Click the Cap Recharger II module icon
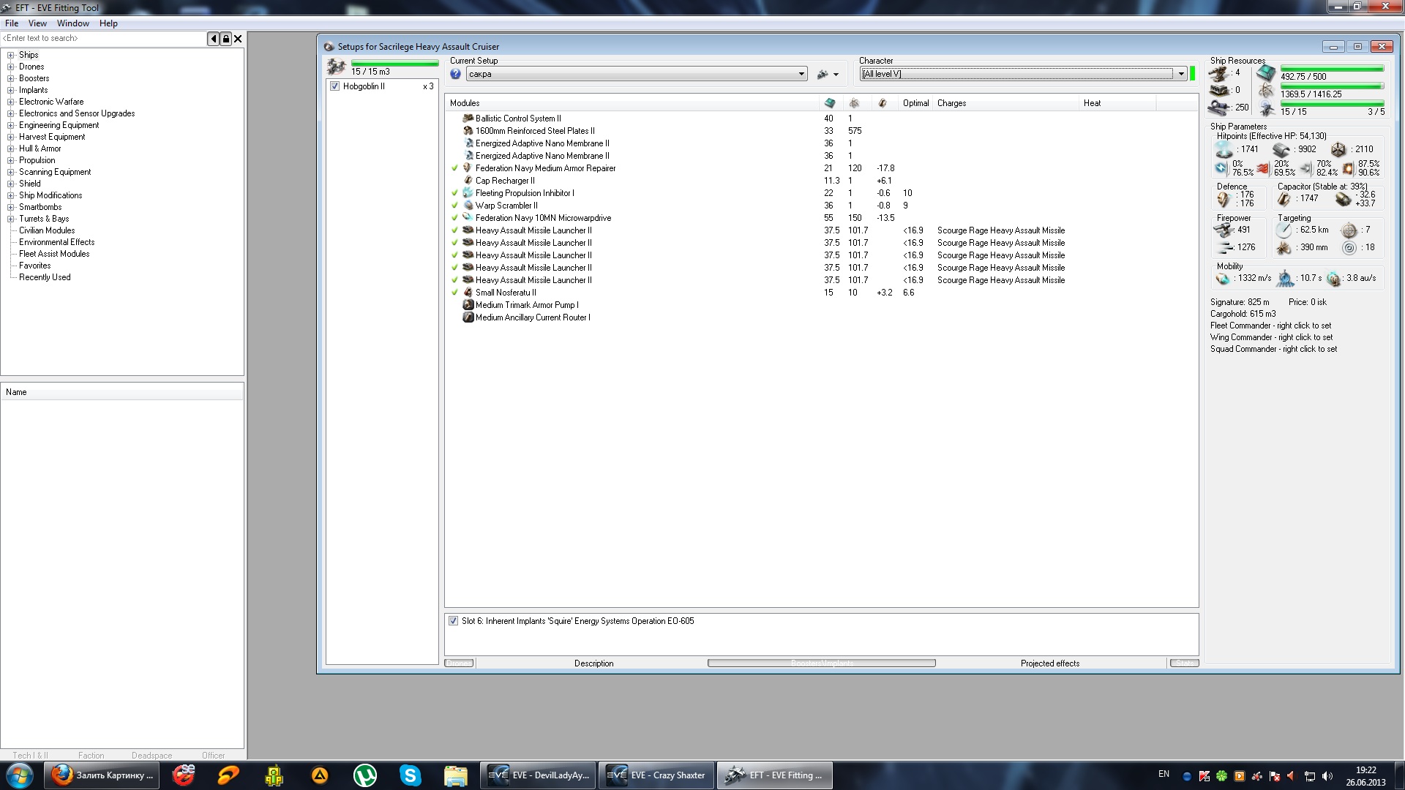 pyautogui.click(x=468, y=180)
